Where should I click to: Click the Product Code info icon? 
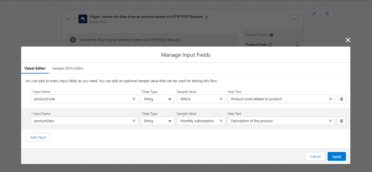[x=270, y=44]
